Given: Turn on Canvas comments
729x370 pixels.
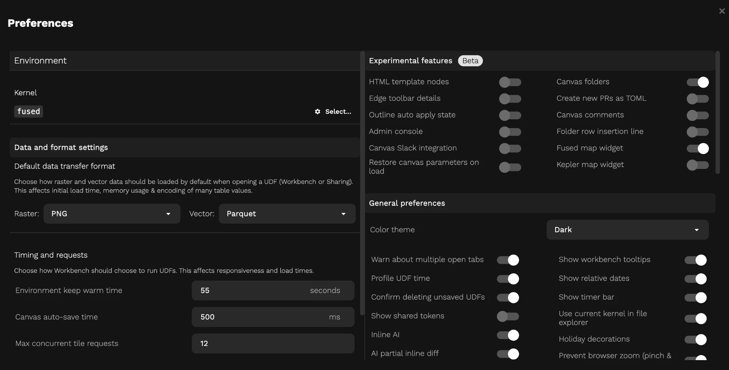Looking at the screenshot, I should [698, 115].
